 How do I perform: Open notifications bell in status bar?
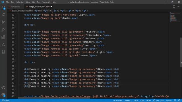coord(179,100)
